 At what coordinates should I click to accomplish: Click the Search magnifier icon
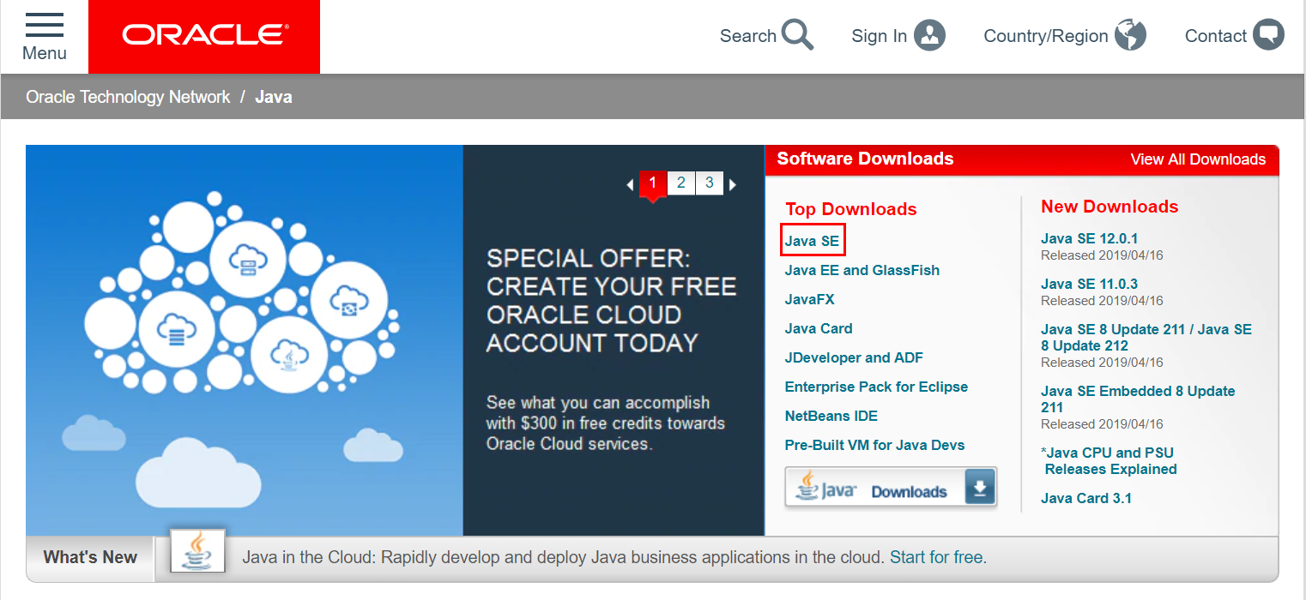tap(798, 35)
